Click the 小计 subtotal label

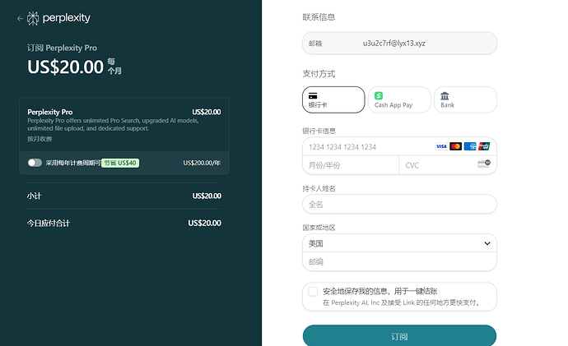35,196
